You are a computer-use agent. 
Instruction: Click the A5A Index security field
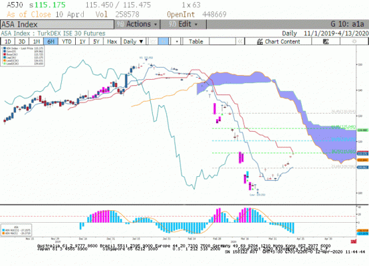57,24
